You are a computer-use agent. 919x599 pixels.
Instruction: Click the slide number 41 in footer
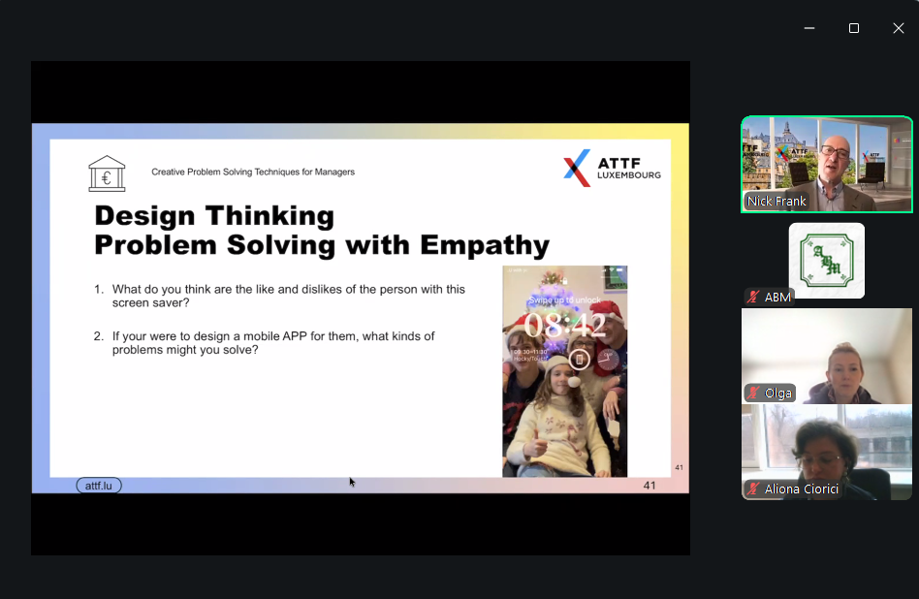coord(650,485)
